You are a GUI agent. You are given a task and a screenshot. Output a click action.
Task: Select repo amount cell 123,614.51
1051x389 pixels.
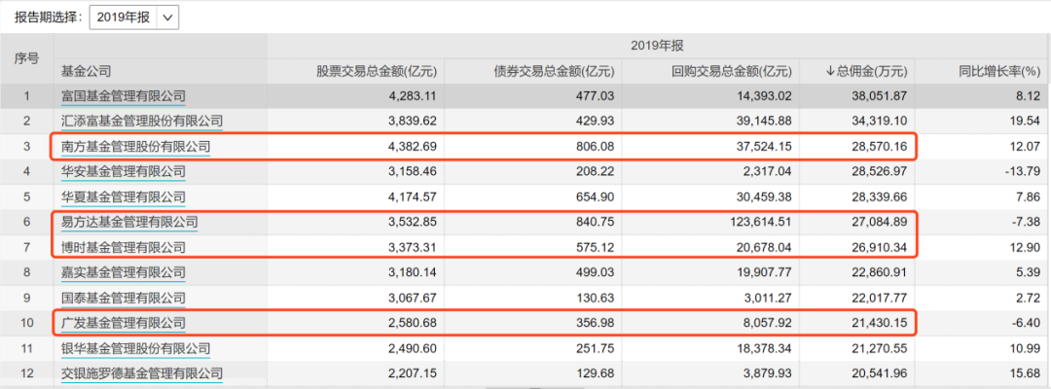[x=759, y=223]
